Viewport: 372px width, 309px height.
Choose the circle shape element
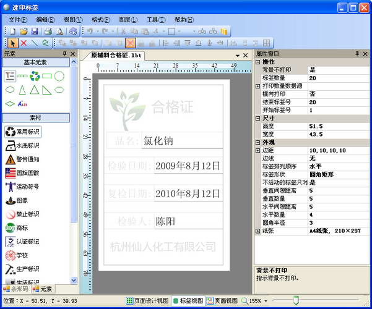click(x=59, y=76)
